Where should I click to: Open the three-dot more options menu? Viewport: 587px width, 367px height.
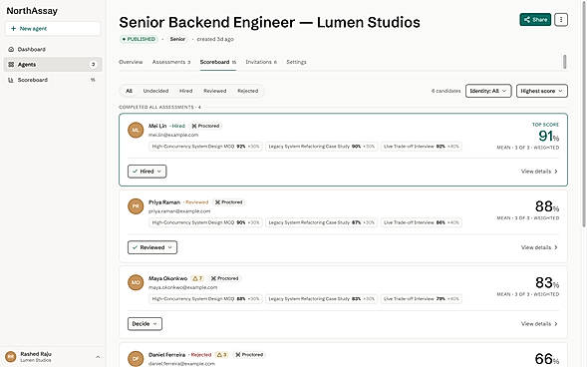pyautogui.click(x=561, y=20)
